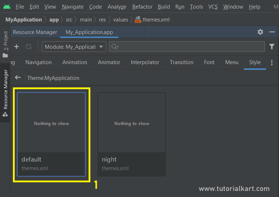Add resource with plus icon

pyautogui.click(x=16, y=47)
